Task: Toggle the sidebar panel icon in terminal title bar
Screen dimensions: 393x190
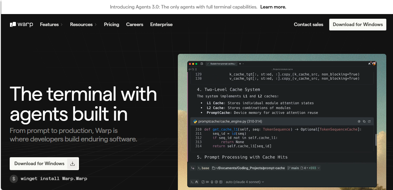Action: point(202,64)
